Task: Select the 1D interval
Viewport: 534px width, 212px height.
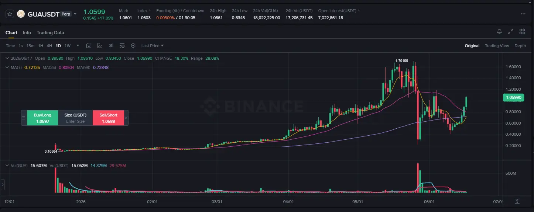Action: point(58,46)
